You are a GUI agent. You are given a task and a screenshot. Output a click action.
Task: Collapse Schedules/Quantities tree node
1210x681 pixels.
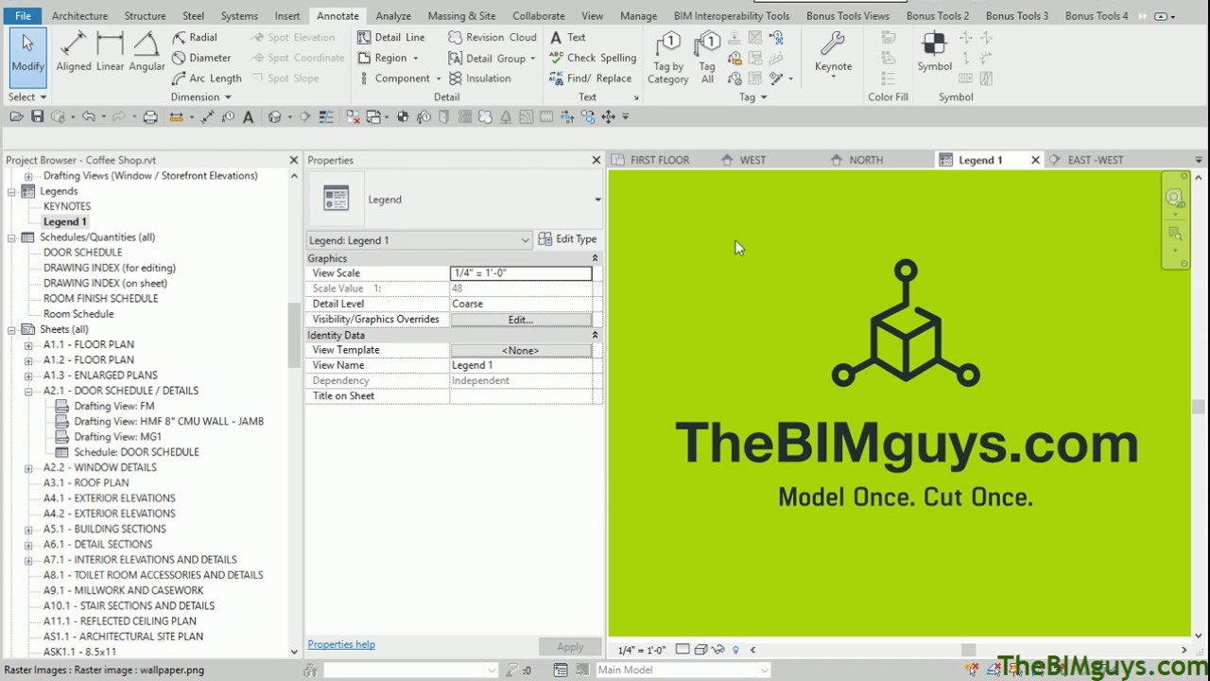(x=11, y=237)
